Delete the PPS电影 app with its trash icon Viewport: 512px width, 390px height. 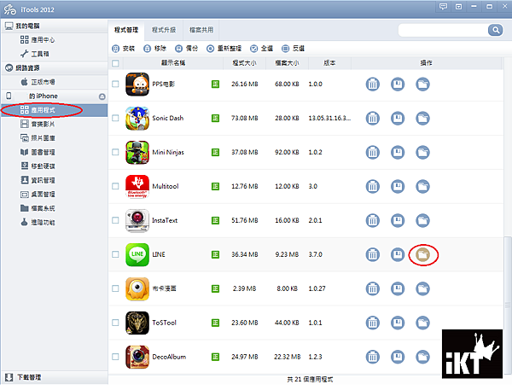coord(372,84)
